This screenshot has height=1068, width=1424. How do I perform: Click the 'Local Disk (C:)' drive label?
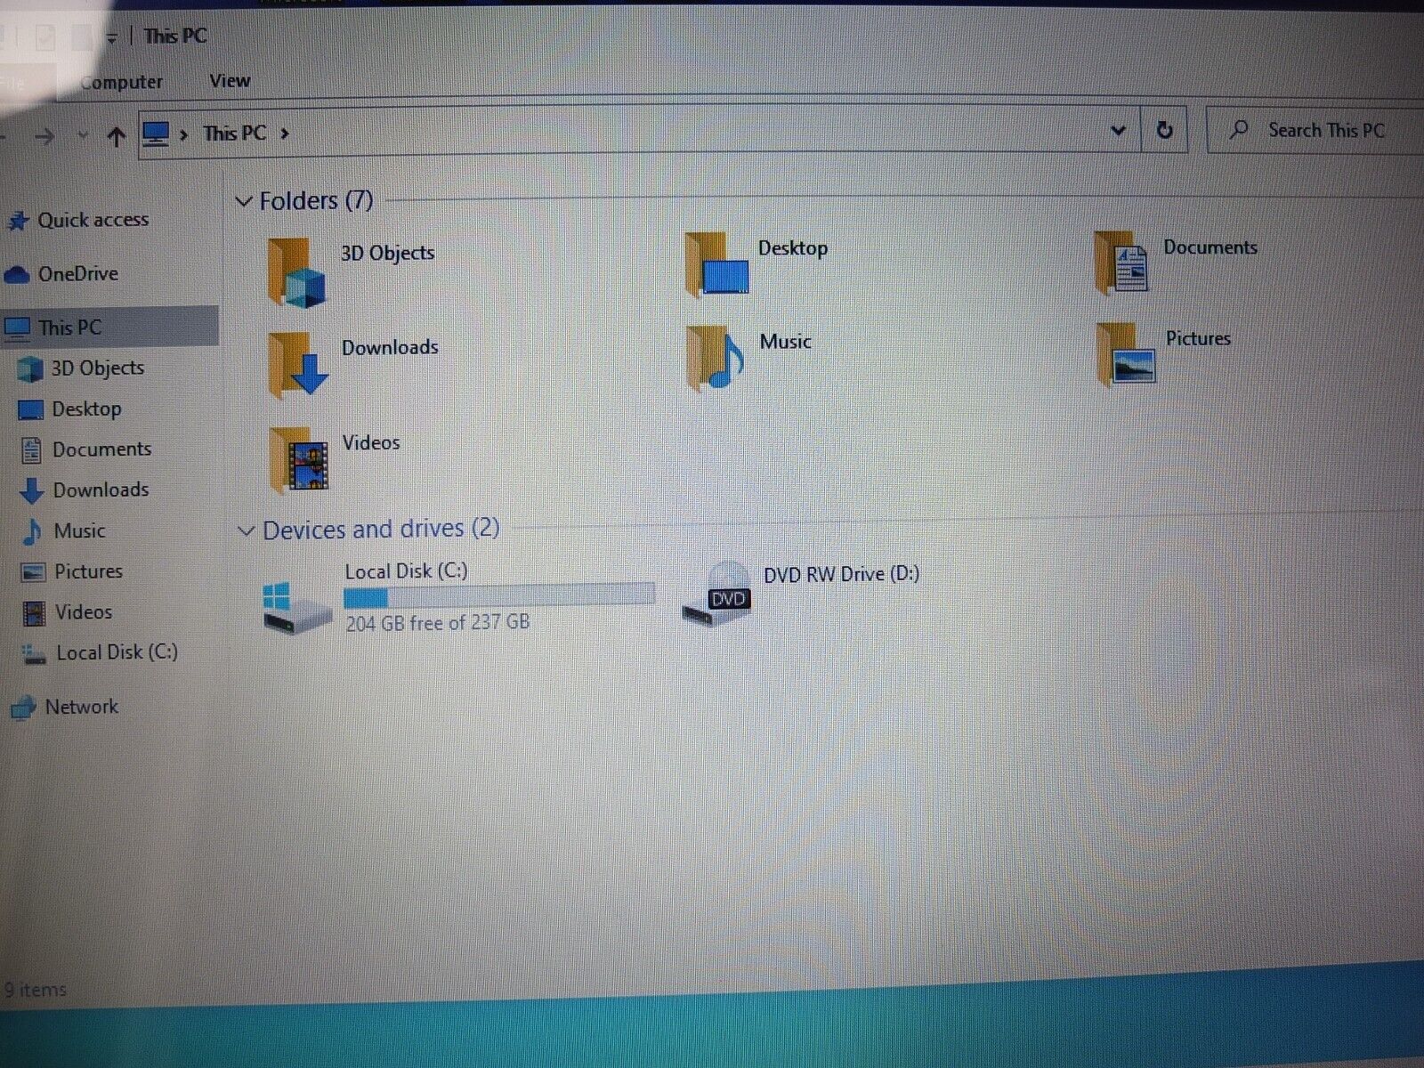(406, 571)
